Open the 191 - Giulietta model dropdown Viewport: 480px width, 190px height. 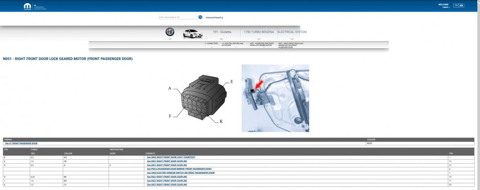222,32
